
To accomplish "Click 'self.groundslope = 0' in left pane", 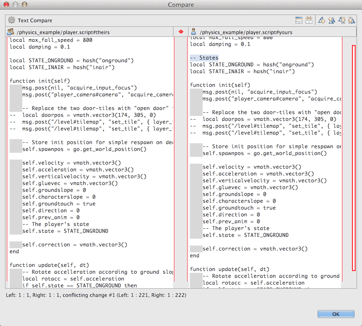I will tap(54, 190).
